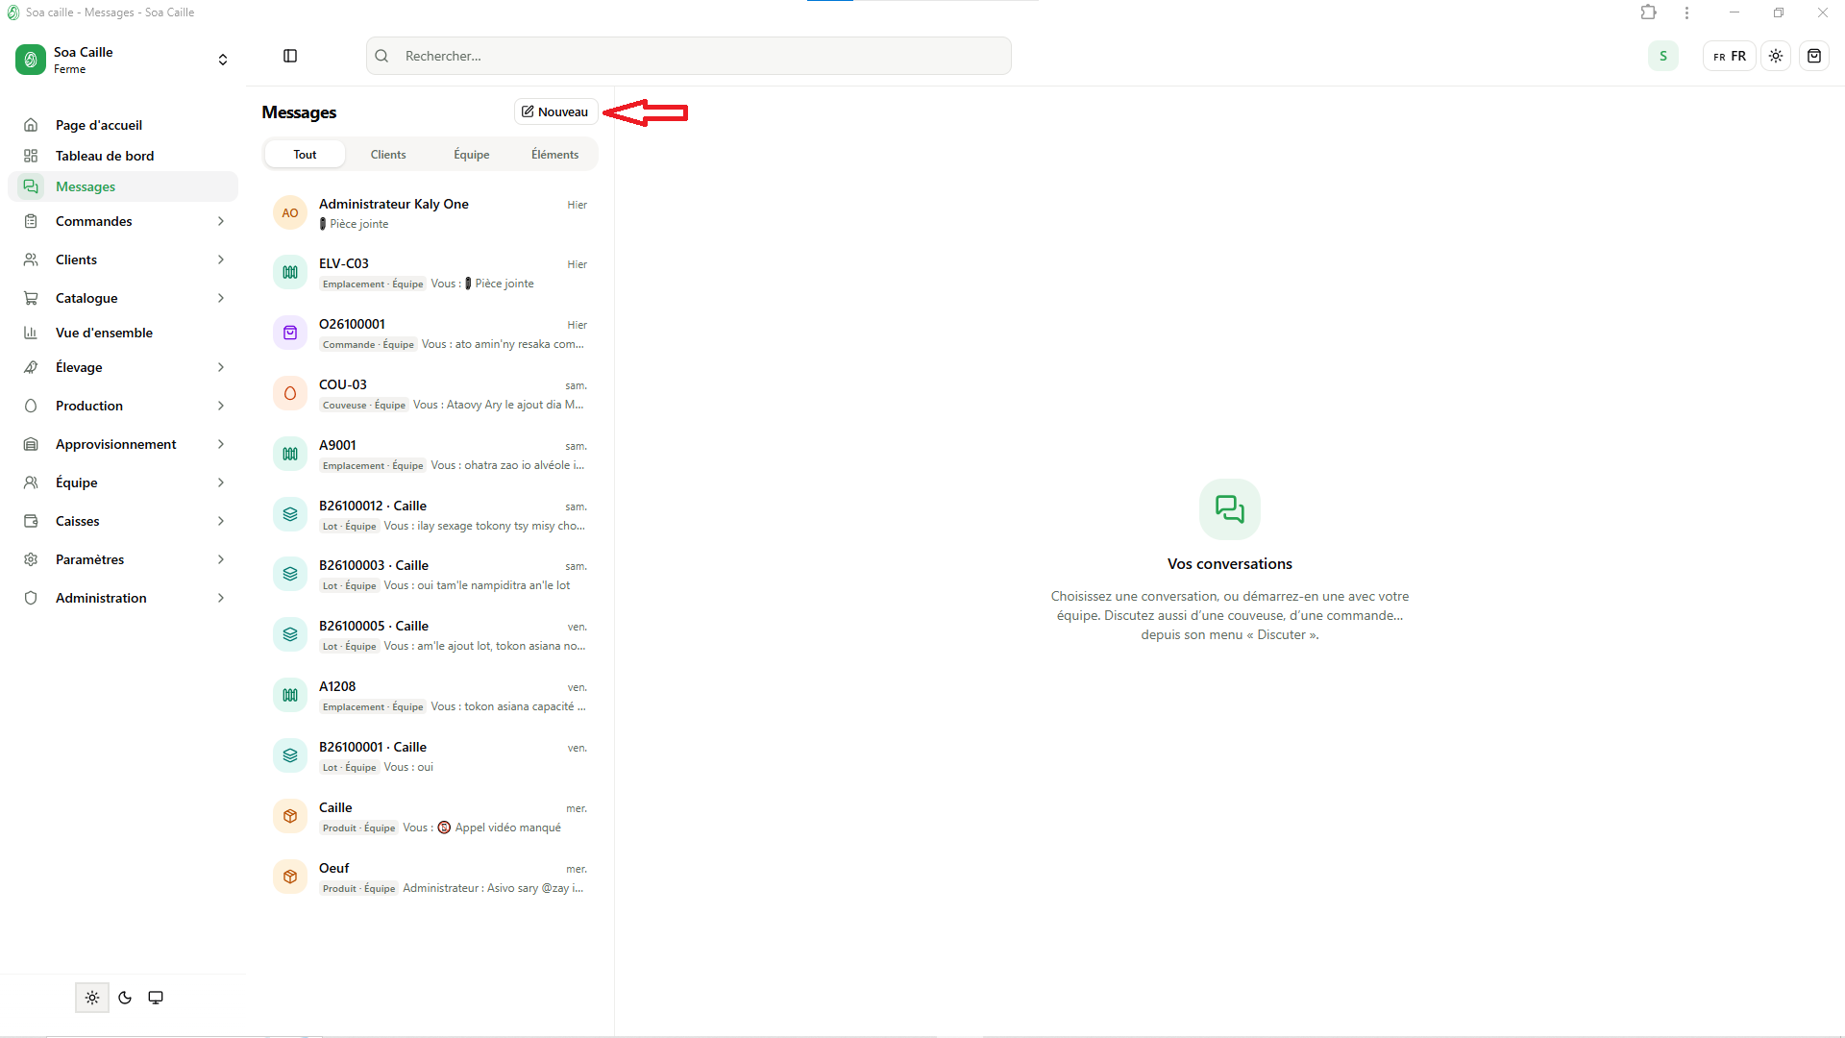
Task: Expand the Paramètres menu item
Action: click(123, 559)
